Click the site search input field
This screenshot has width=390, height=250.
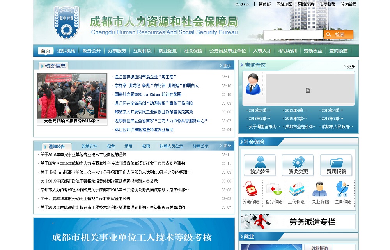point(293,35)
